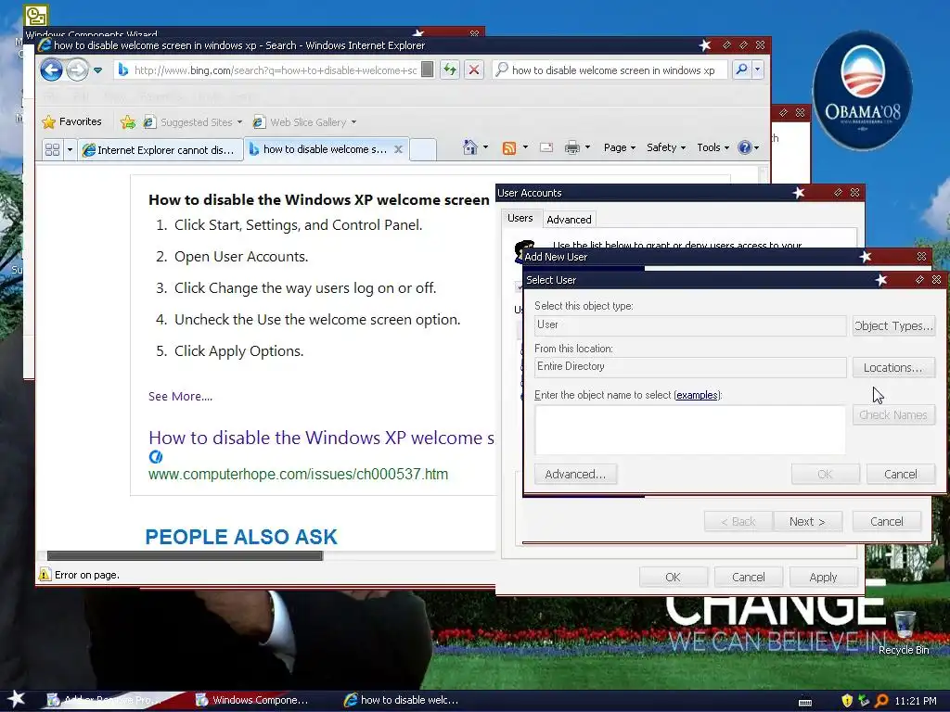Click the clock showing 11:21 PM
This screenshot has height=712, width=950.
pyautogui.click(x=916, y=701)
